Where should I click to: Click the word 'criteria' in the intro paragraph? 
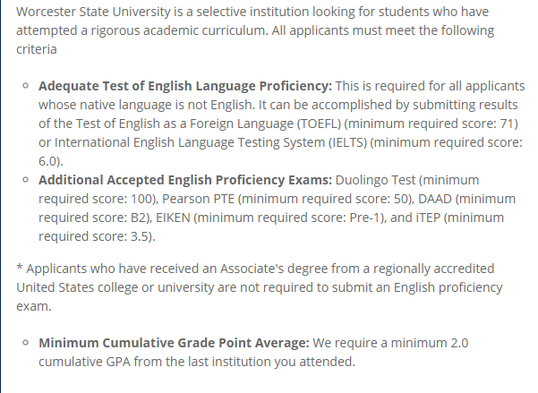37,49
